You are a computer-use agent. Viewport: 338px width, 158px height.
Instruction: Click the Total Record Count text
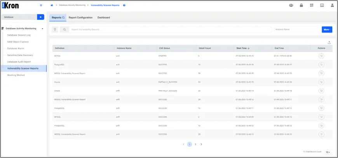point(312,152)
